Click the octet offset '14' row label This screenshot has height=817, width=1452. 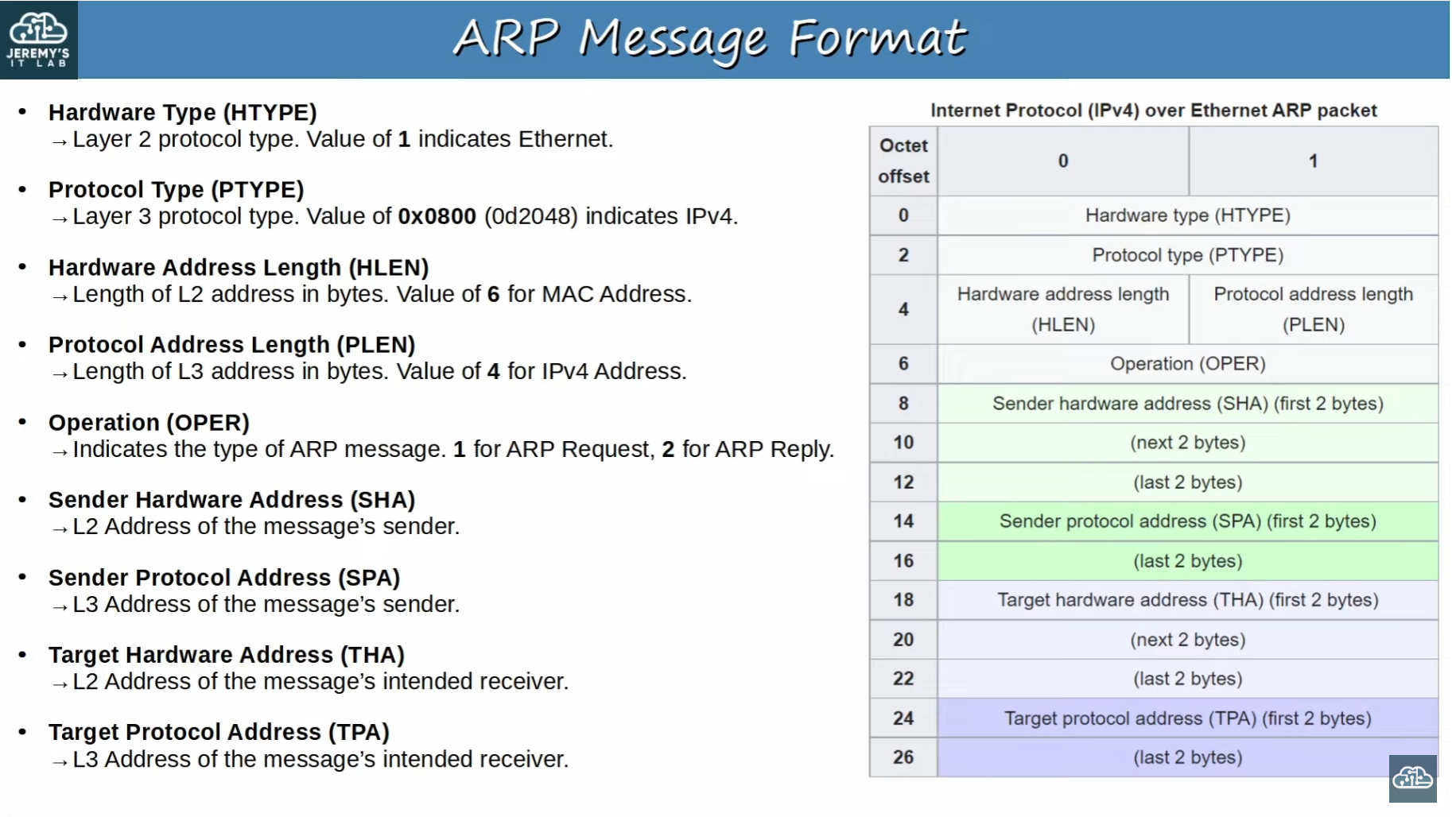(x=904, y=521)
